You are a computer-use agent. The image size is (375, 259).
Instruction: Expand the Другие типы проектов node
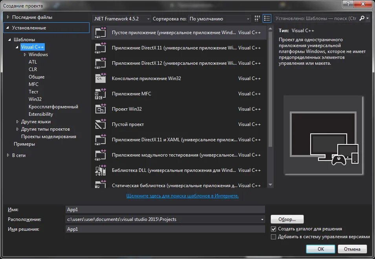click(x=17, y=129)
